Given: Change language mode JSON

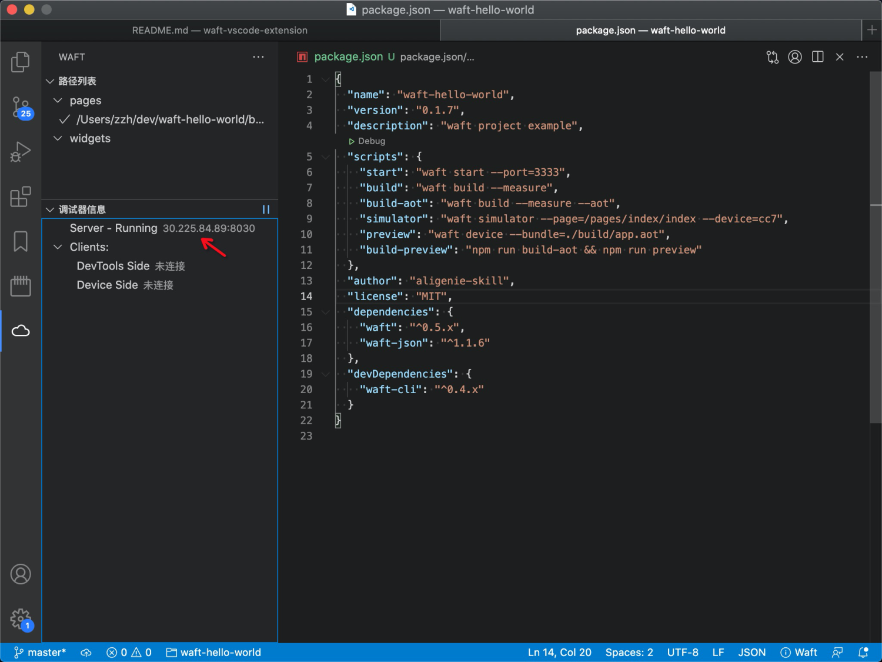Looking at the screenshot, I should coord(751,652).
